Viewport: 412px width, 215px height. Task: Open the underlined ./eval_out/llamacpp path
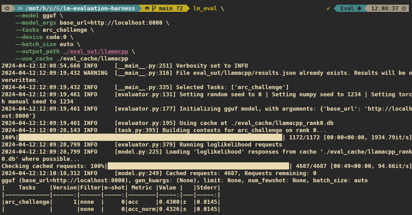click(x=96, y=51)
